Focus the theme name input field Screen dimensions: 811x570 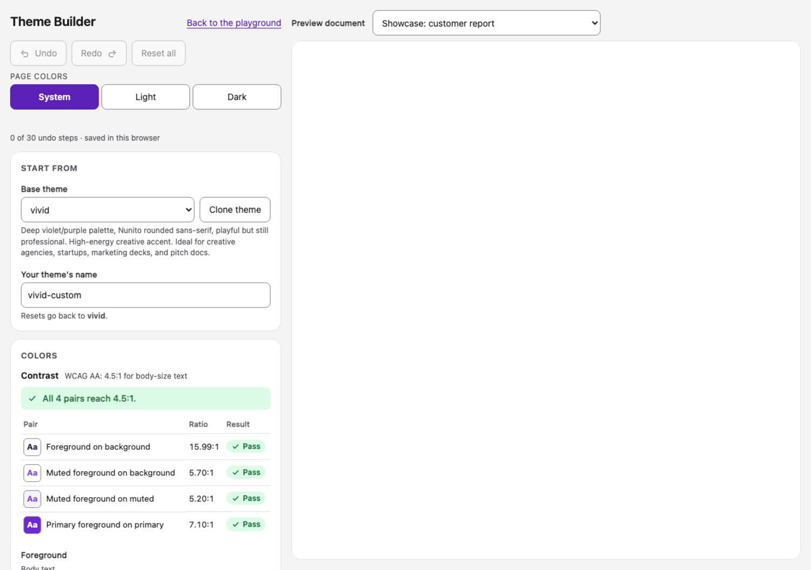145,295
